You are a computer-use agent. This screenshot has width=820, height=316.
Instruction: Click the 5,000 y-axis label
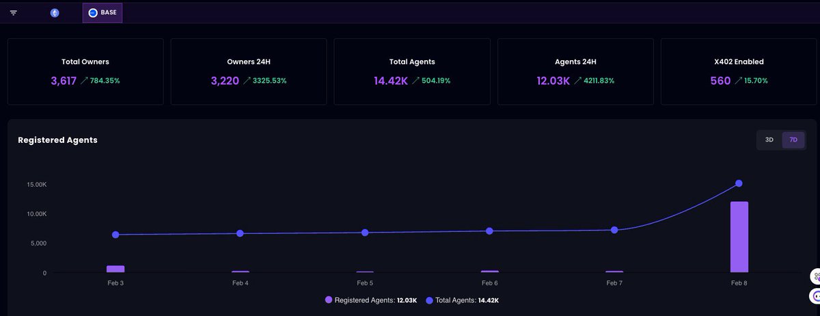[38, 243]
